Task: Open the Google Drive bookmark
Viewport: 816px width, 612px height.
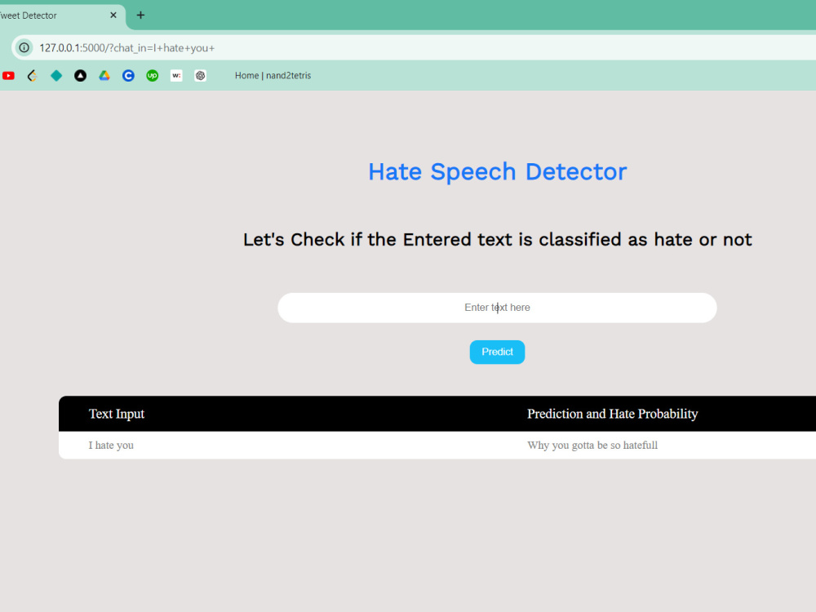Action: (104, 75)
